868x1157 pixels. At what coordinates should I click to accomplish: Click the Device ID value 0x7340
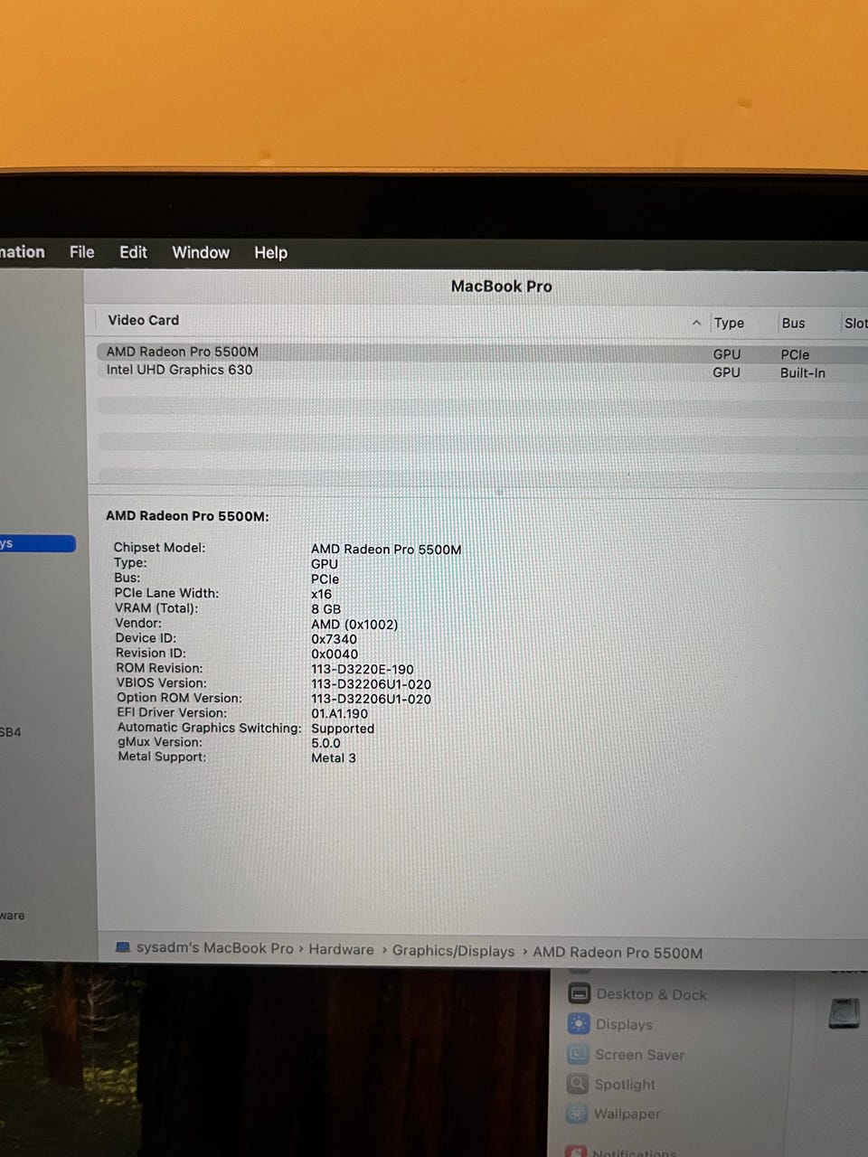click(334, 639)
